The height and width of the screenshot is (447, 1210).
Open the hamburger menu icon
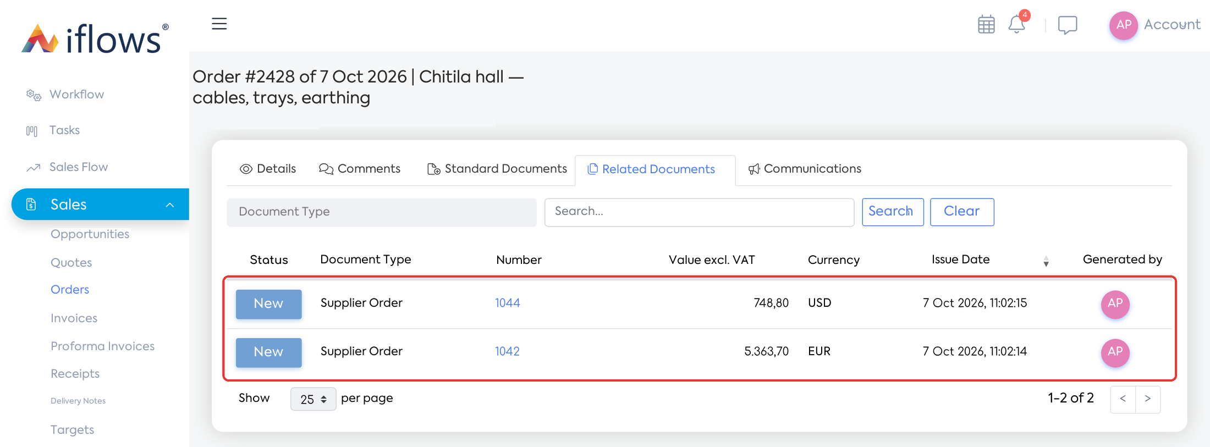click(219, 24)
